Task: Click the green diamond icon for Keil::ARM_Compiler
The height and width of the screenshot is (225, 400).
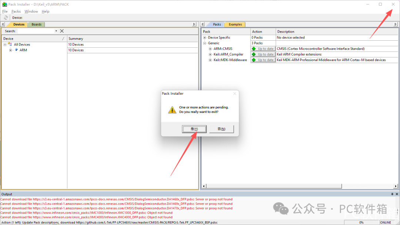Action: pos(254,54)
